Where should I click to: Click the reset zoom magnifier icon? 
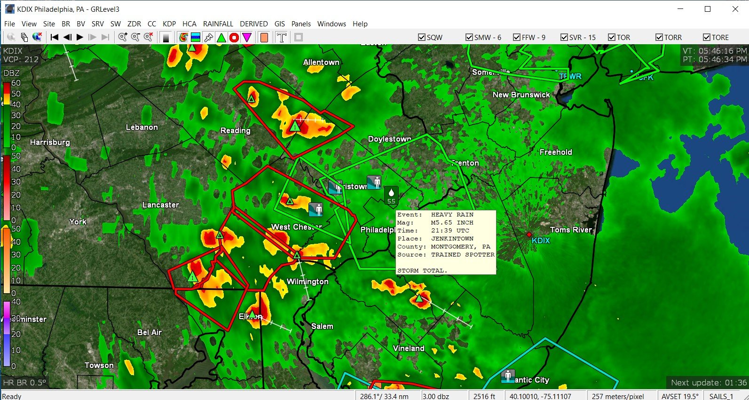pos(148,37)
